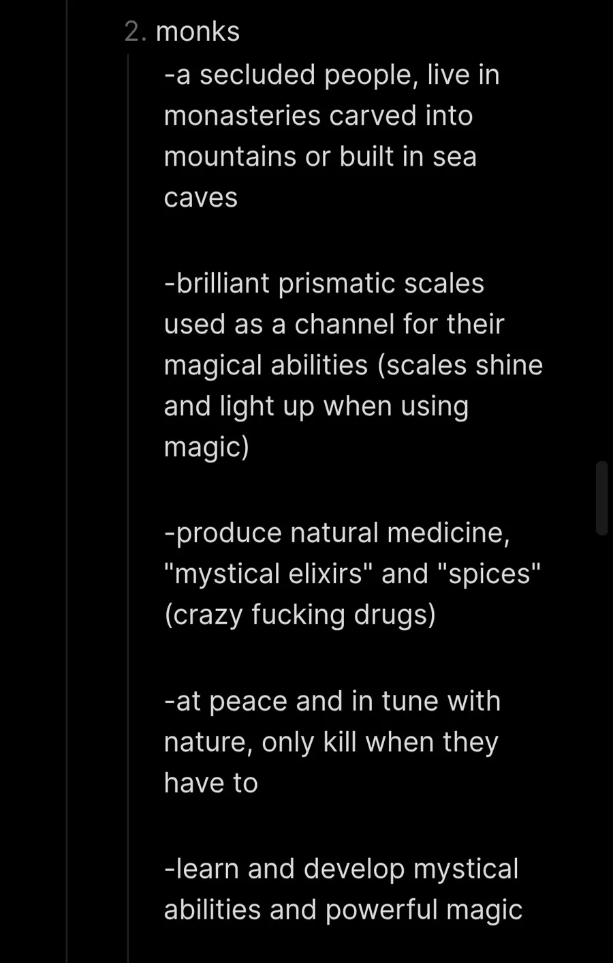
Task: Click the short line "have to"
Action: (211, 783)
